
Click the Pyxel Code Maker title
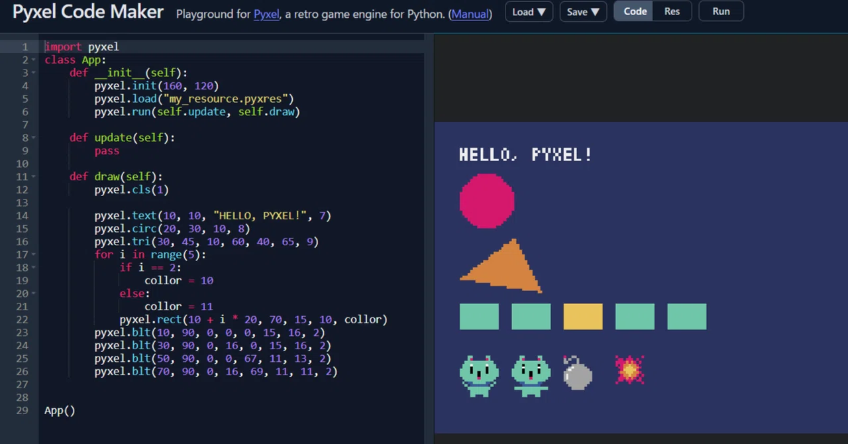coord(88,11)
